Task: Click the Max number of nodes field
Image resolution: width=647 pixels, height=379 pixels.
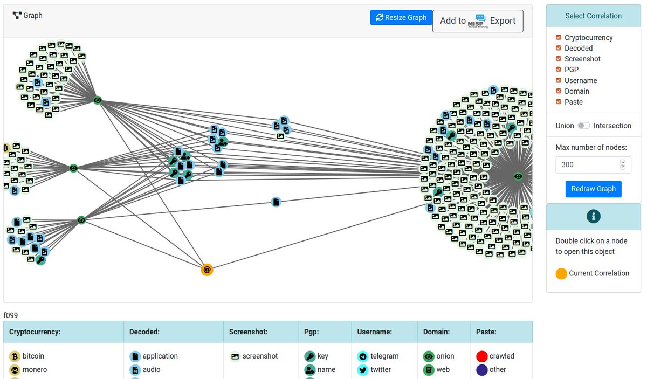Action: point(587,165)
